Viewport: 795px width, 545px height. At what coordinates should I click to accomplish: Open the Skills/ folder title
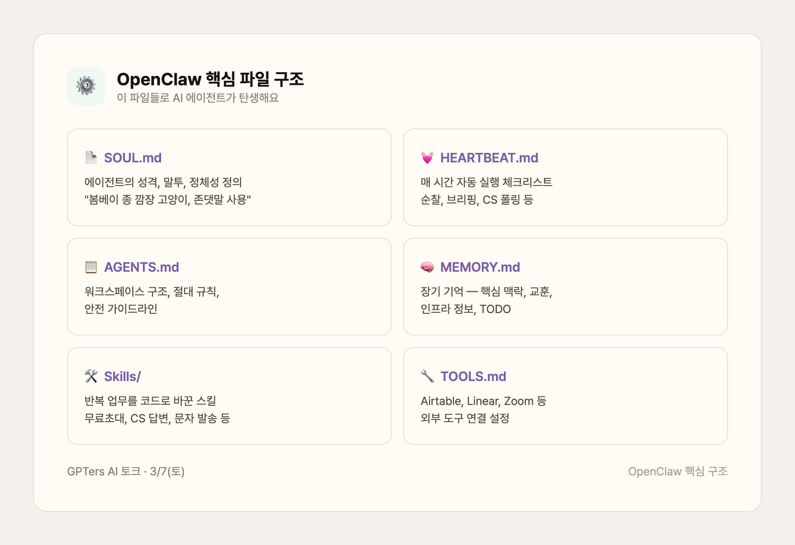point(122,376)
